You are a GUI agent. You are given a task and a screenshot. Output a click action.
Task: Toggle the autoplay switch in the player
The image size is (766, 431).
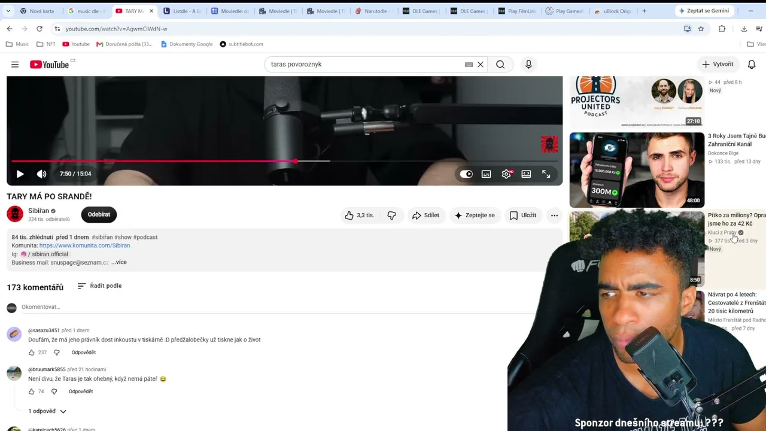(466, 174)
